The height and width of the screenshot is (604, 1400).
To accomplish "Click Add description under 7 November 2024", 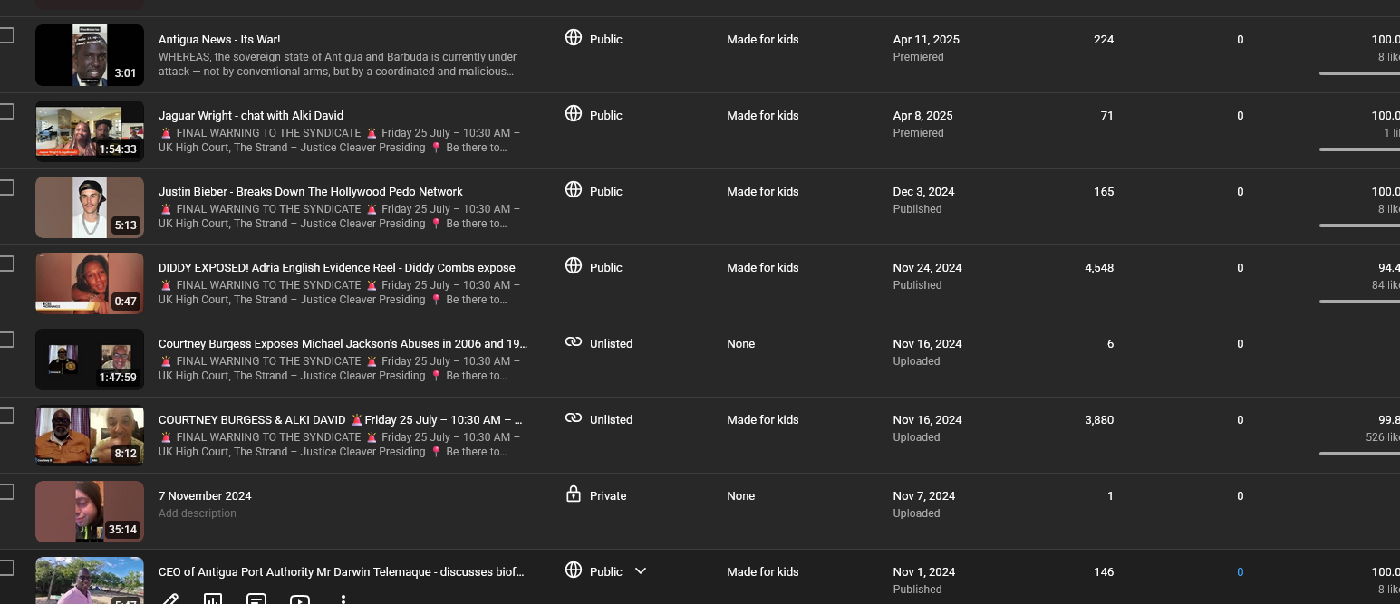I will pyautogui.click(x=197, y=513).
